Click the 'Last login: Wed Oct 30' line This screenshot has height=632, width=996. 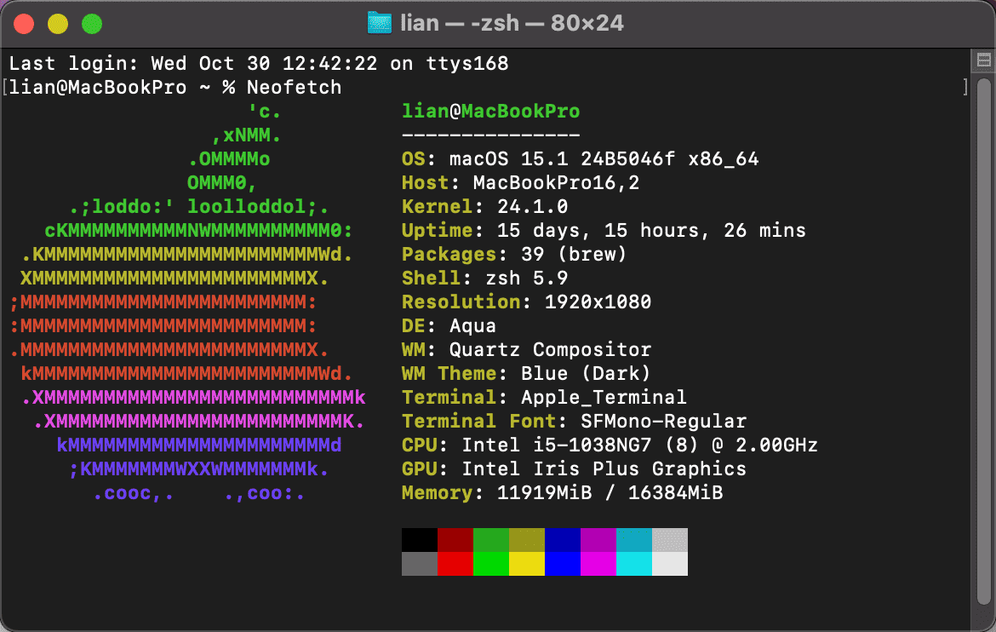click(259, 64)
